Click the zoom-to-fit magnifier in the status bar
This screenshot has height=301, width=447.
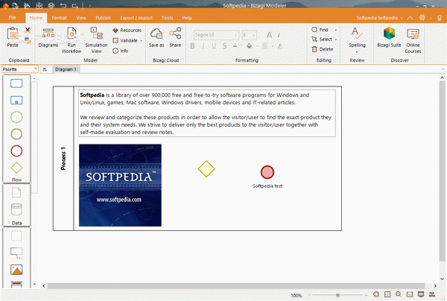pyautogui.click(x=376, y=294)
